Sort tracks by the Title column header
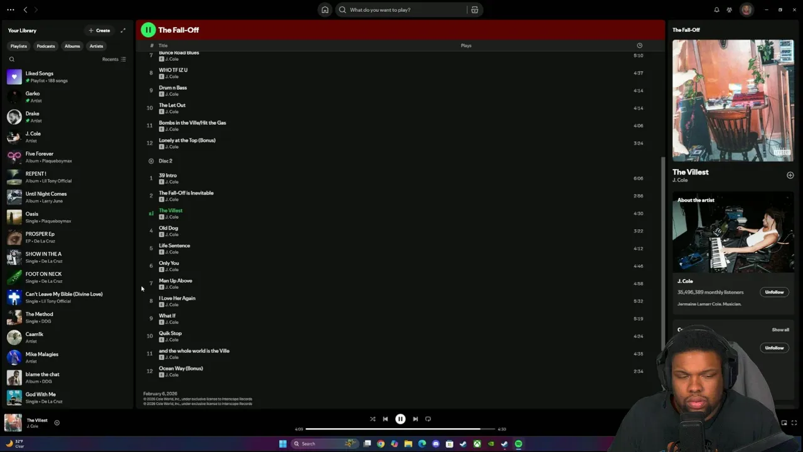Image resolution: width=803 pixels, height=452 pixels. (x=163, y=45)
